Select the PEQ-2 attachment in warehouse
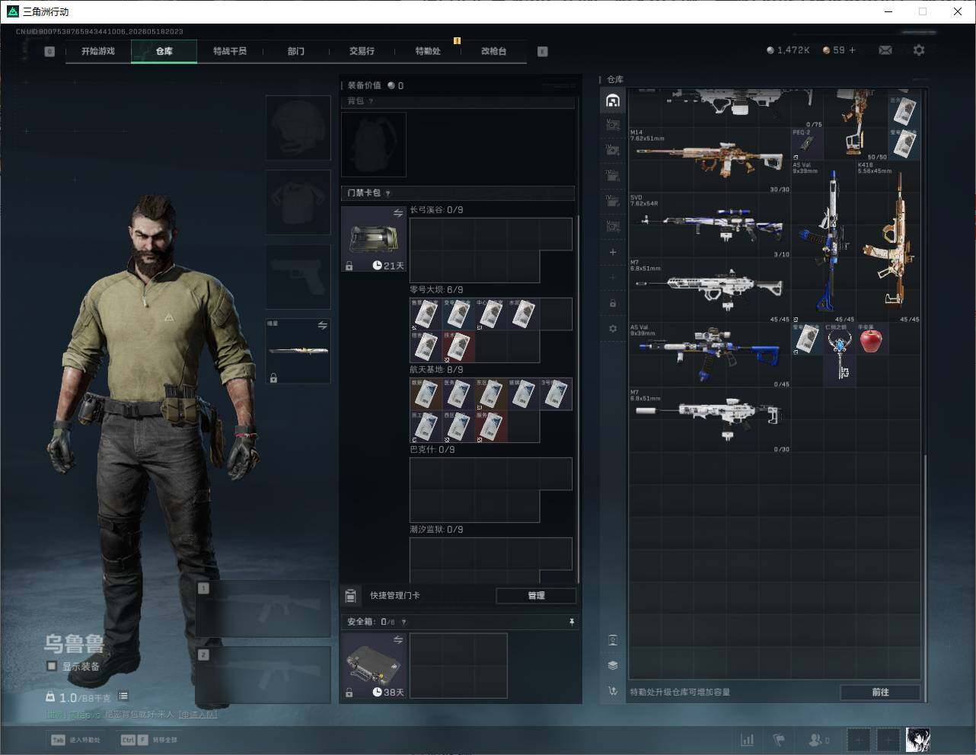 (807, 143)
